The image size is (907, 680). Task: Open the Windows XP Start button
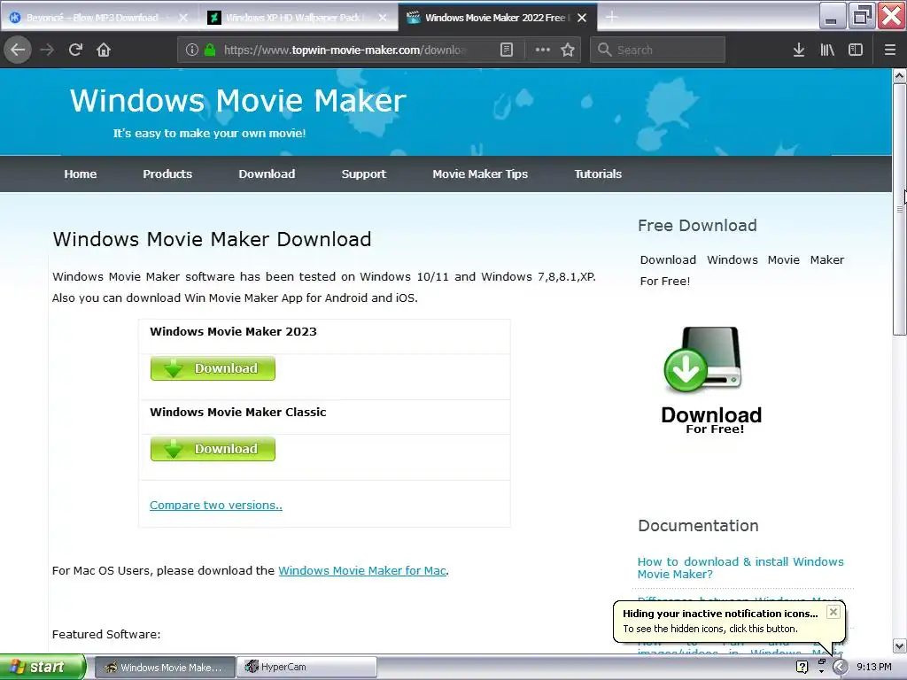[x=43, y=667]
